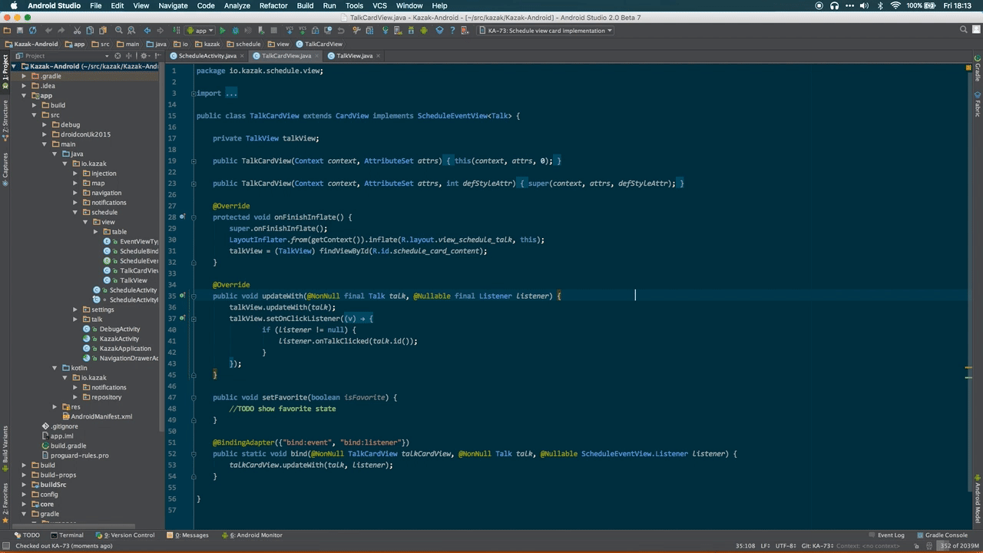Expand the res folder node
The image size is (983, 553).
[x=55, y=407]
